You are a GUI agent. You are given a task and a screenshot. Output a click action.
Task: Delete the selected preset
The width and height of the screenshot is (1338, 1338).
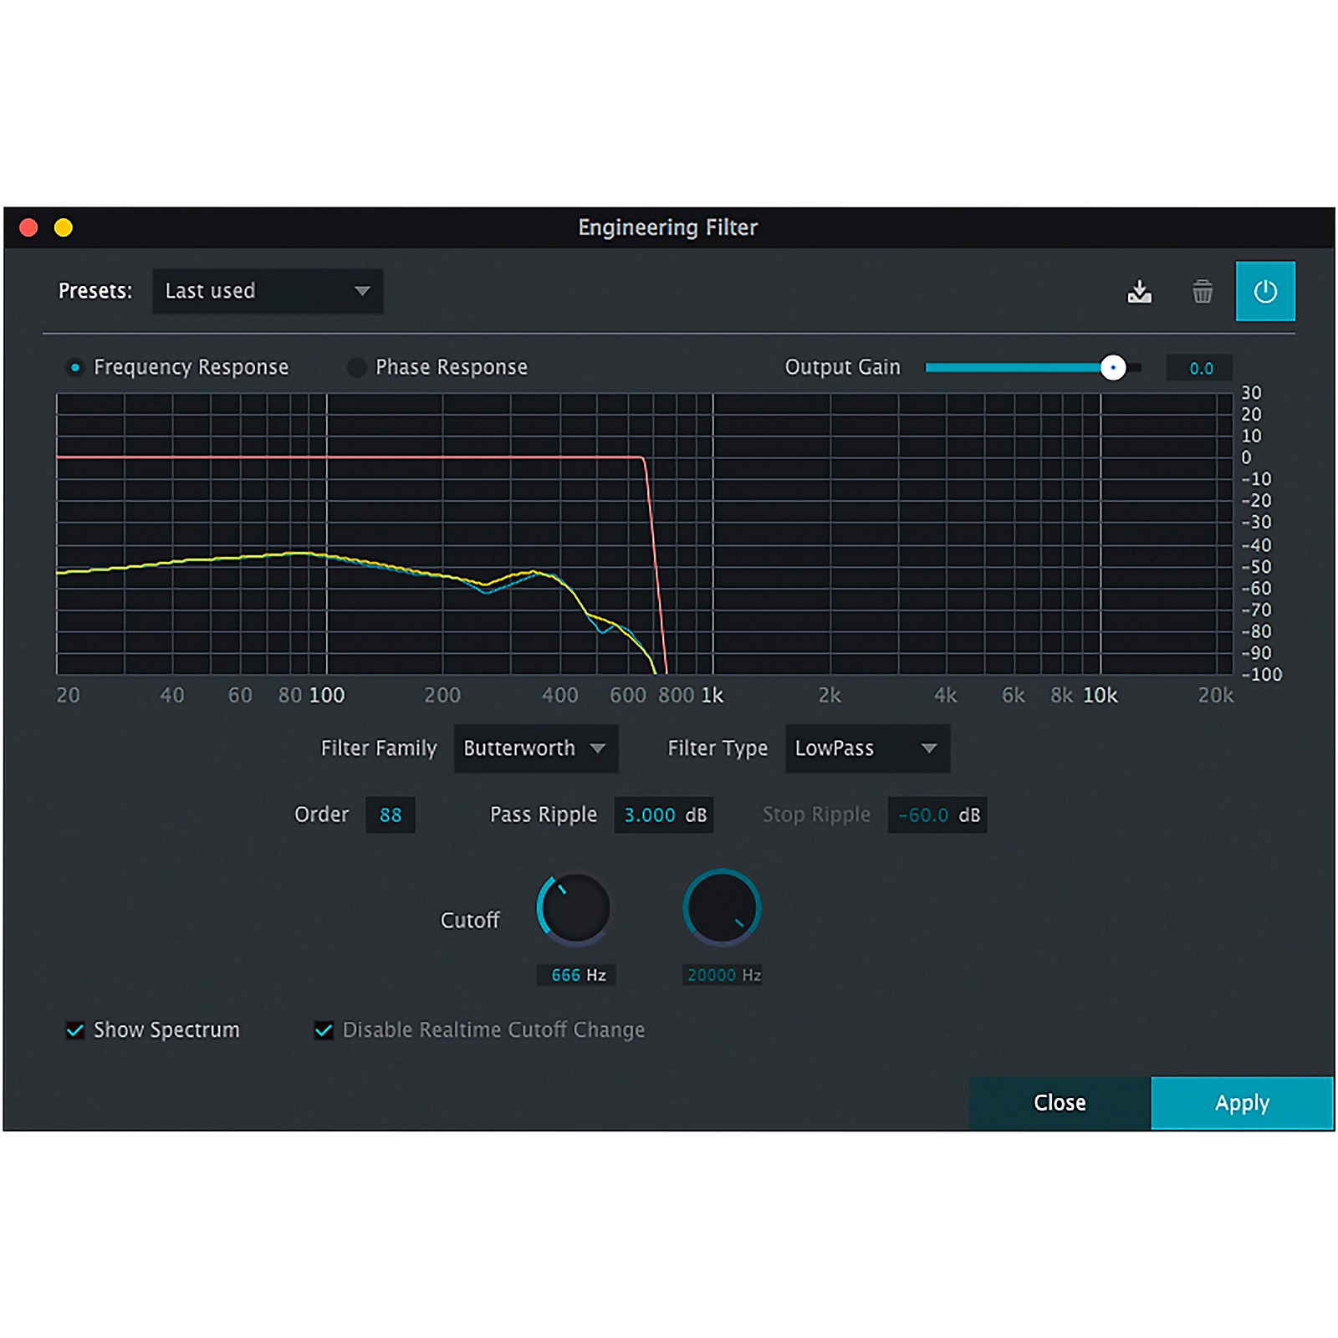point(1202,293)
